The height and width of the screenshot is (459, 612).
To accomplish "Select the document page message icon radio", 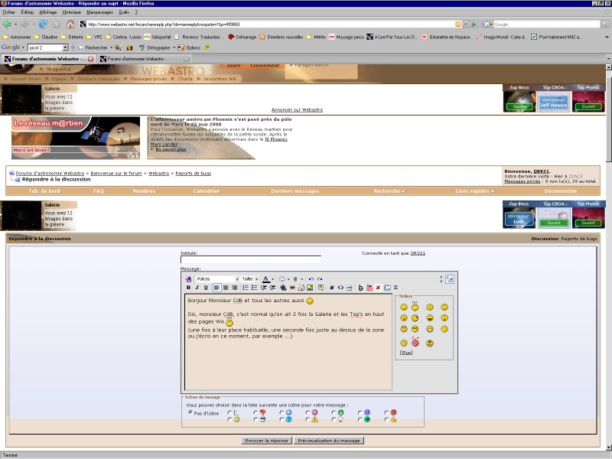I will point(230,412).
